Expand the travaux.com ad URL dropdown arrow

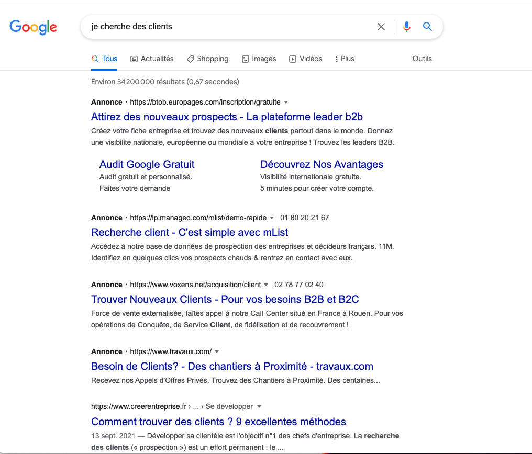coord(217,352)
